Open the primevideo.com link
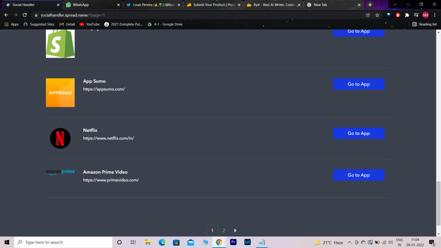 point(111,180)
